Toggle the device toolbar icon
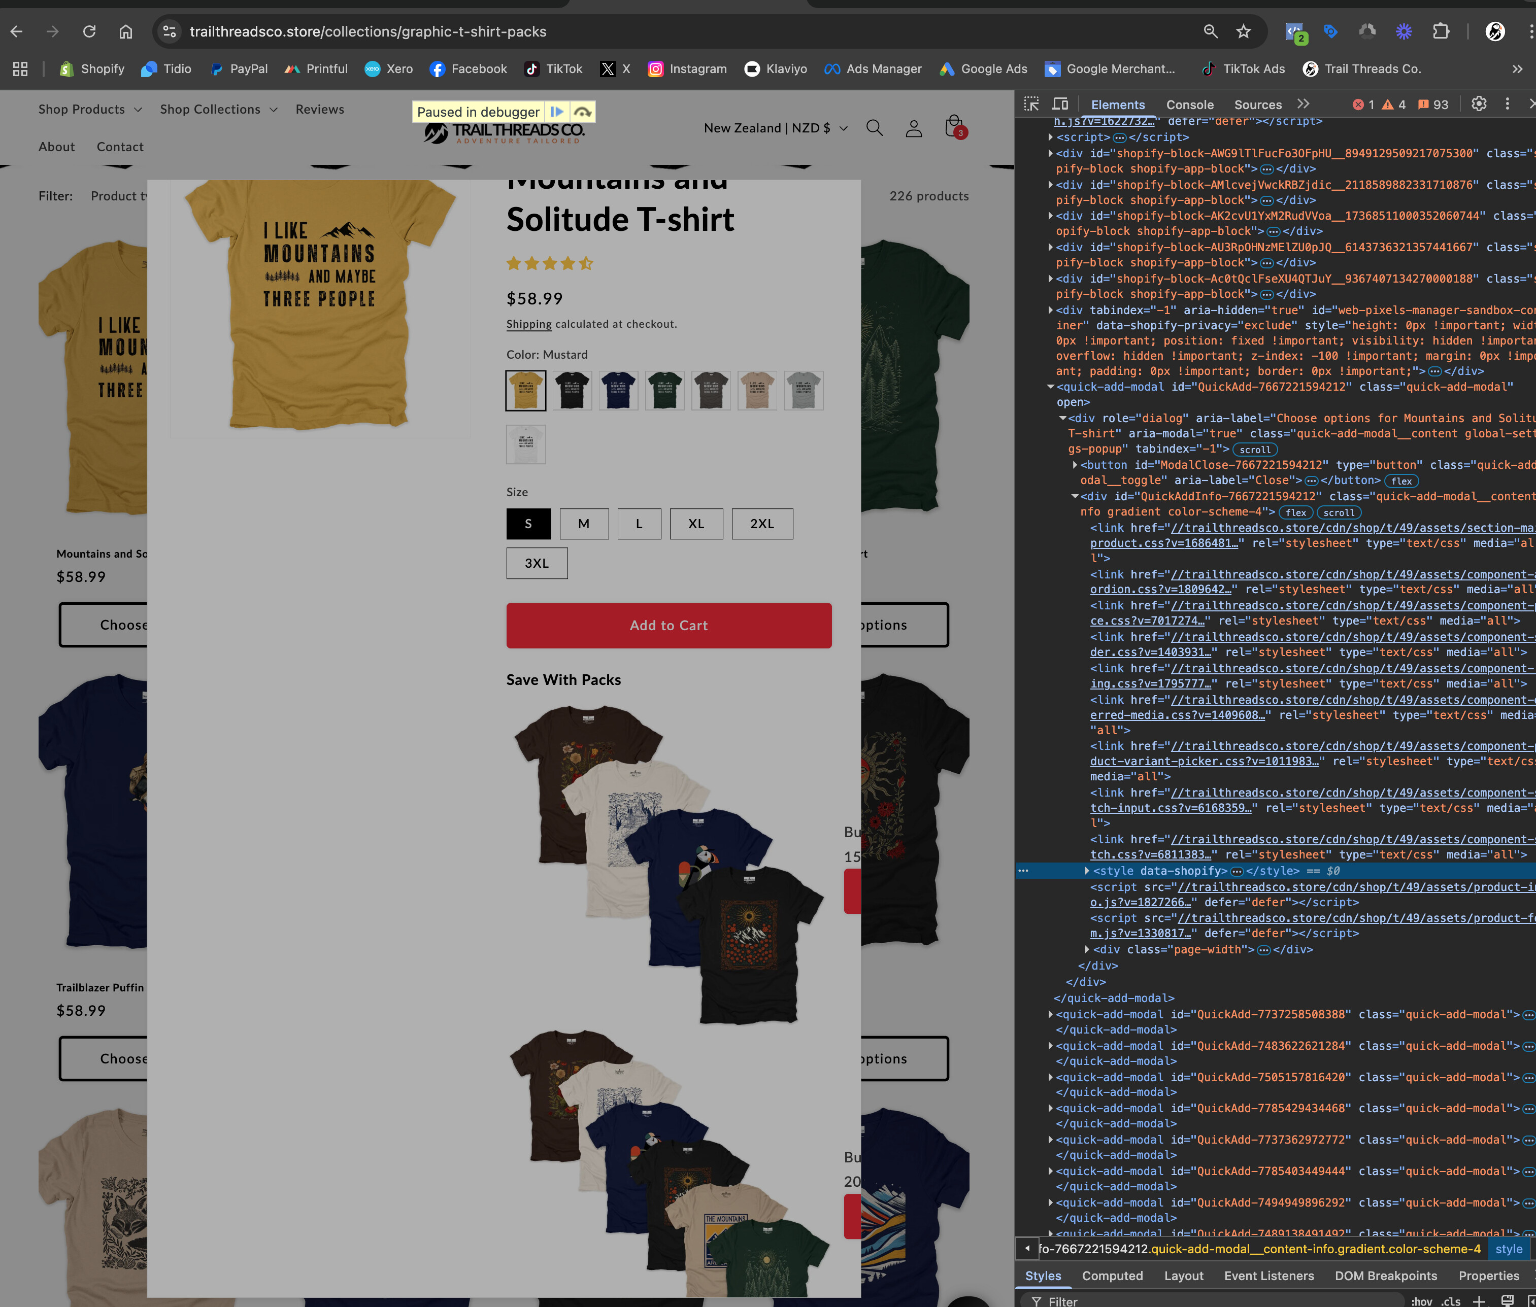The width and height of the screenshot is (1536, 1307). pyautogui.click(x=1060, y=105)
